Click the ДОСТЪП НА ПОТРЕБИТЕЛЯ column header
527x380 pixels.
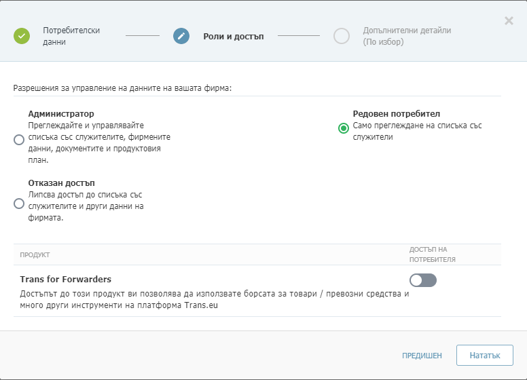tap(432, 254)
